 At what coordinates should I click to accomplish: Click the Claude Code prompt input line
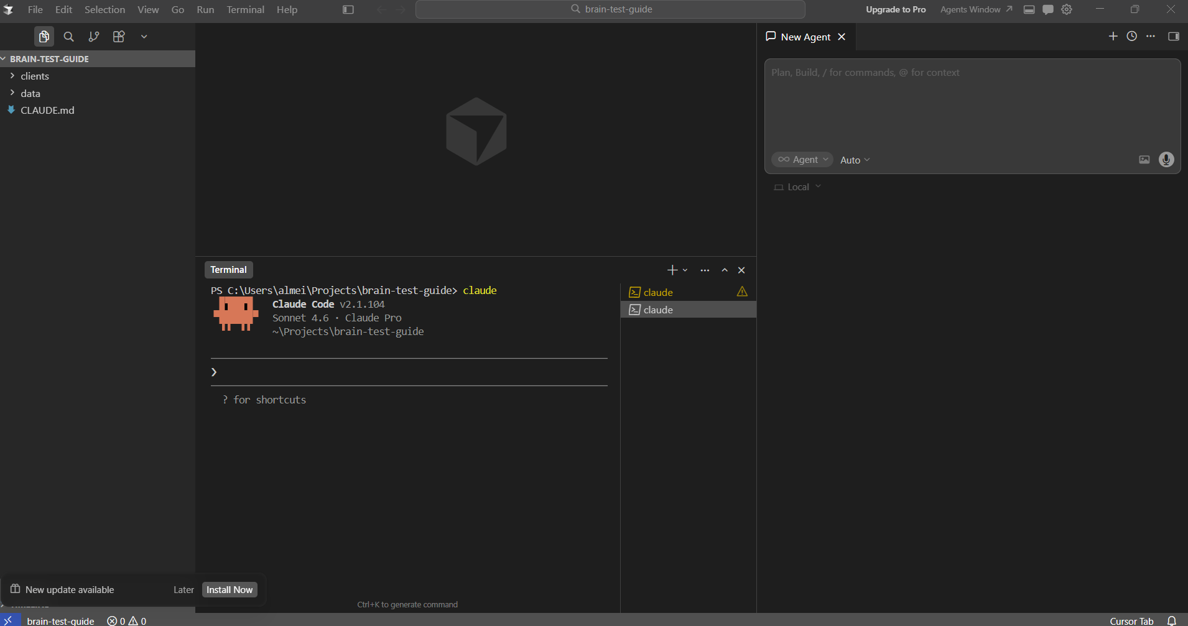click(x=409, y=372)
